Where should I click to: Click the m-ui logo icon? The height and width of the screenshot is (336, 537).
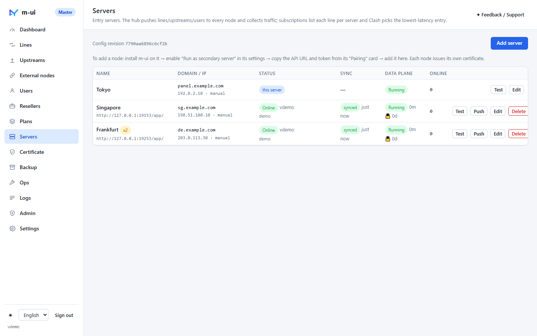tap(14, 12)
